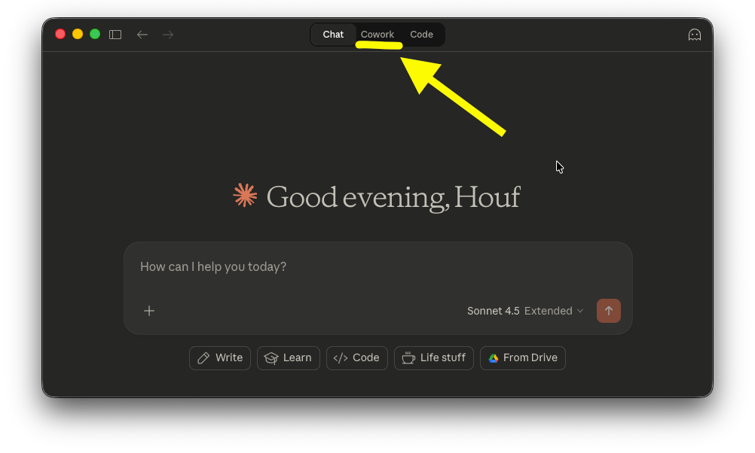This screenshot has height=453, width=755.
Task: Open the Extended thinking dropdown
Action: pyautogui.click(x=552, y=311)
